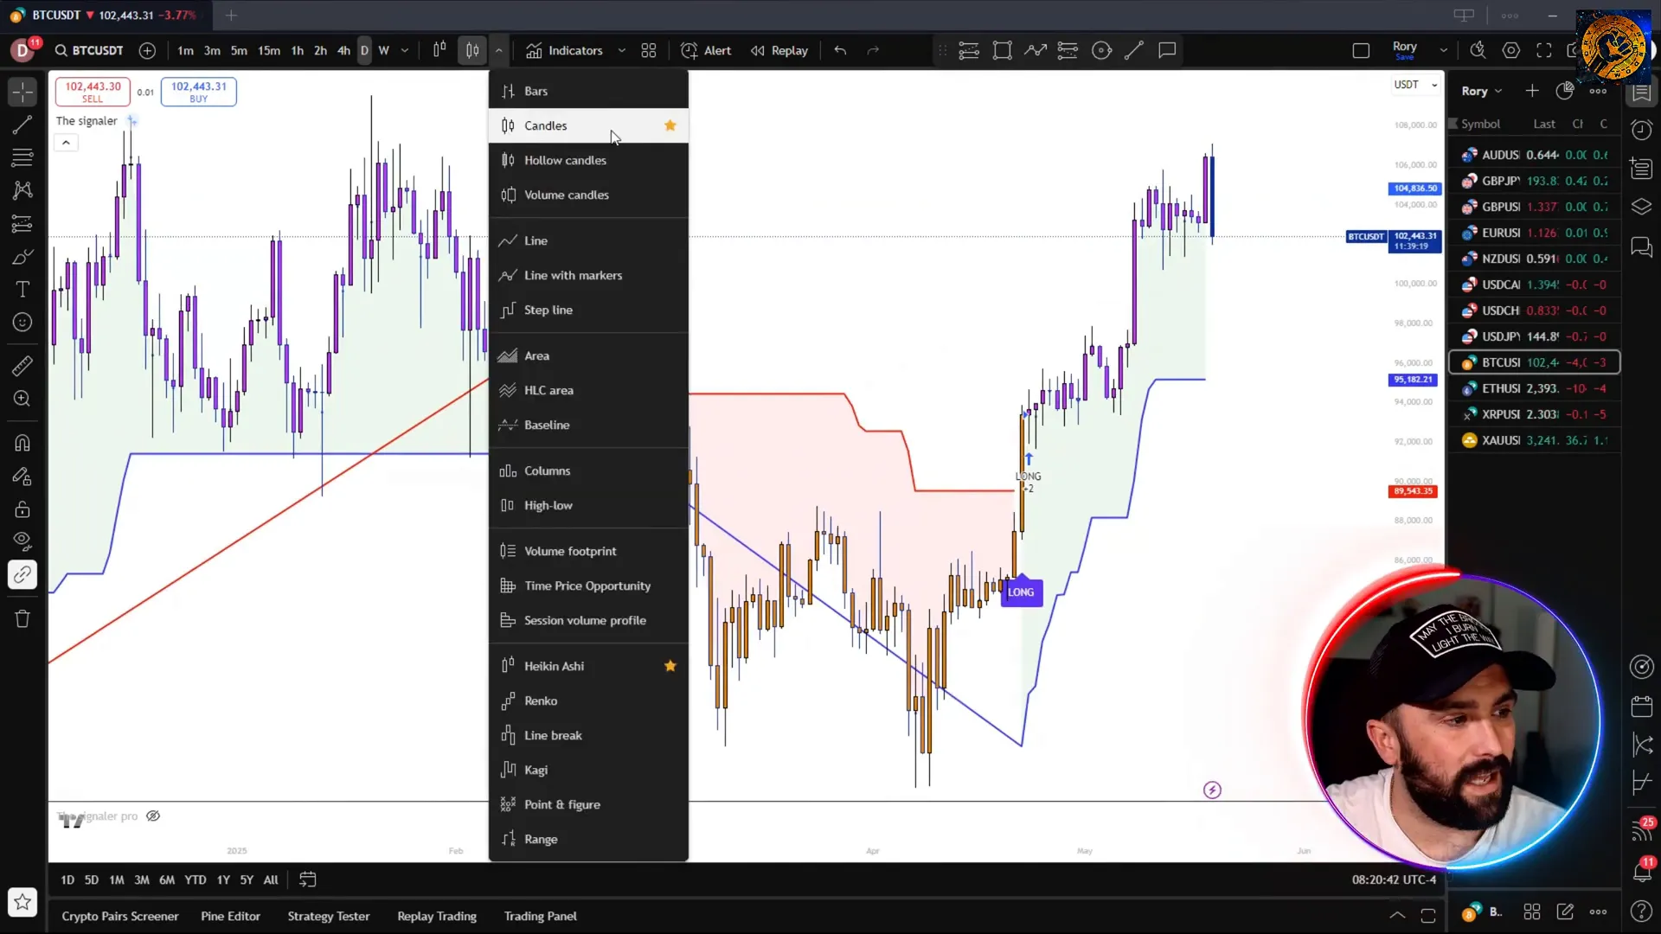The width and height of the screenshot is (1661, 934).
Task: Select the crosshair cursor tool
Action: pos(22,92)
